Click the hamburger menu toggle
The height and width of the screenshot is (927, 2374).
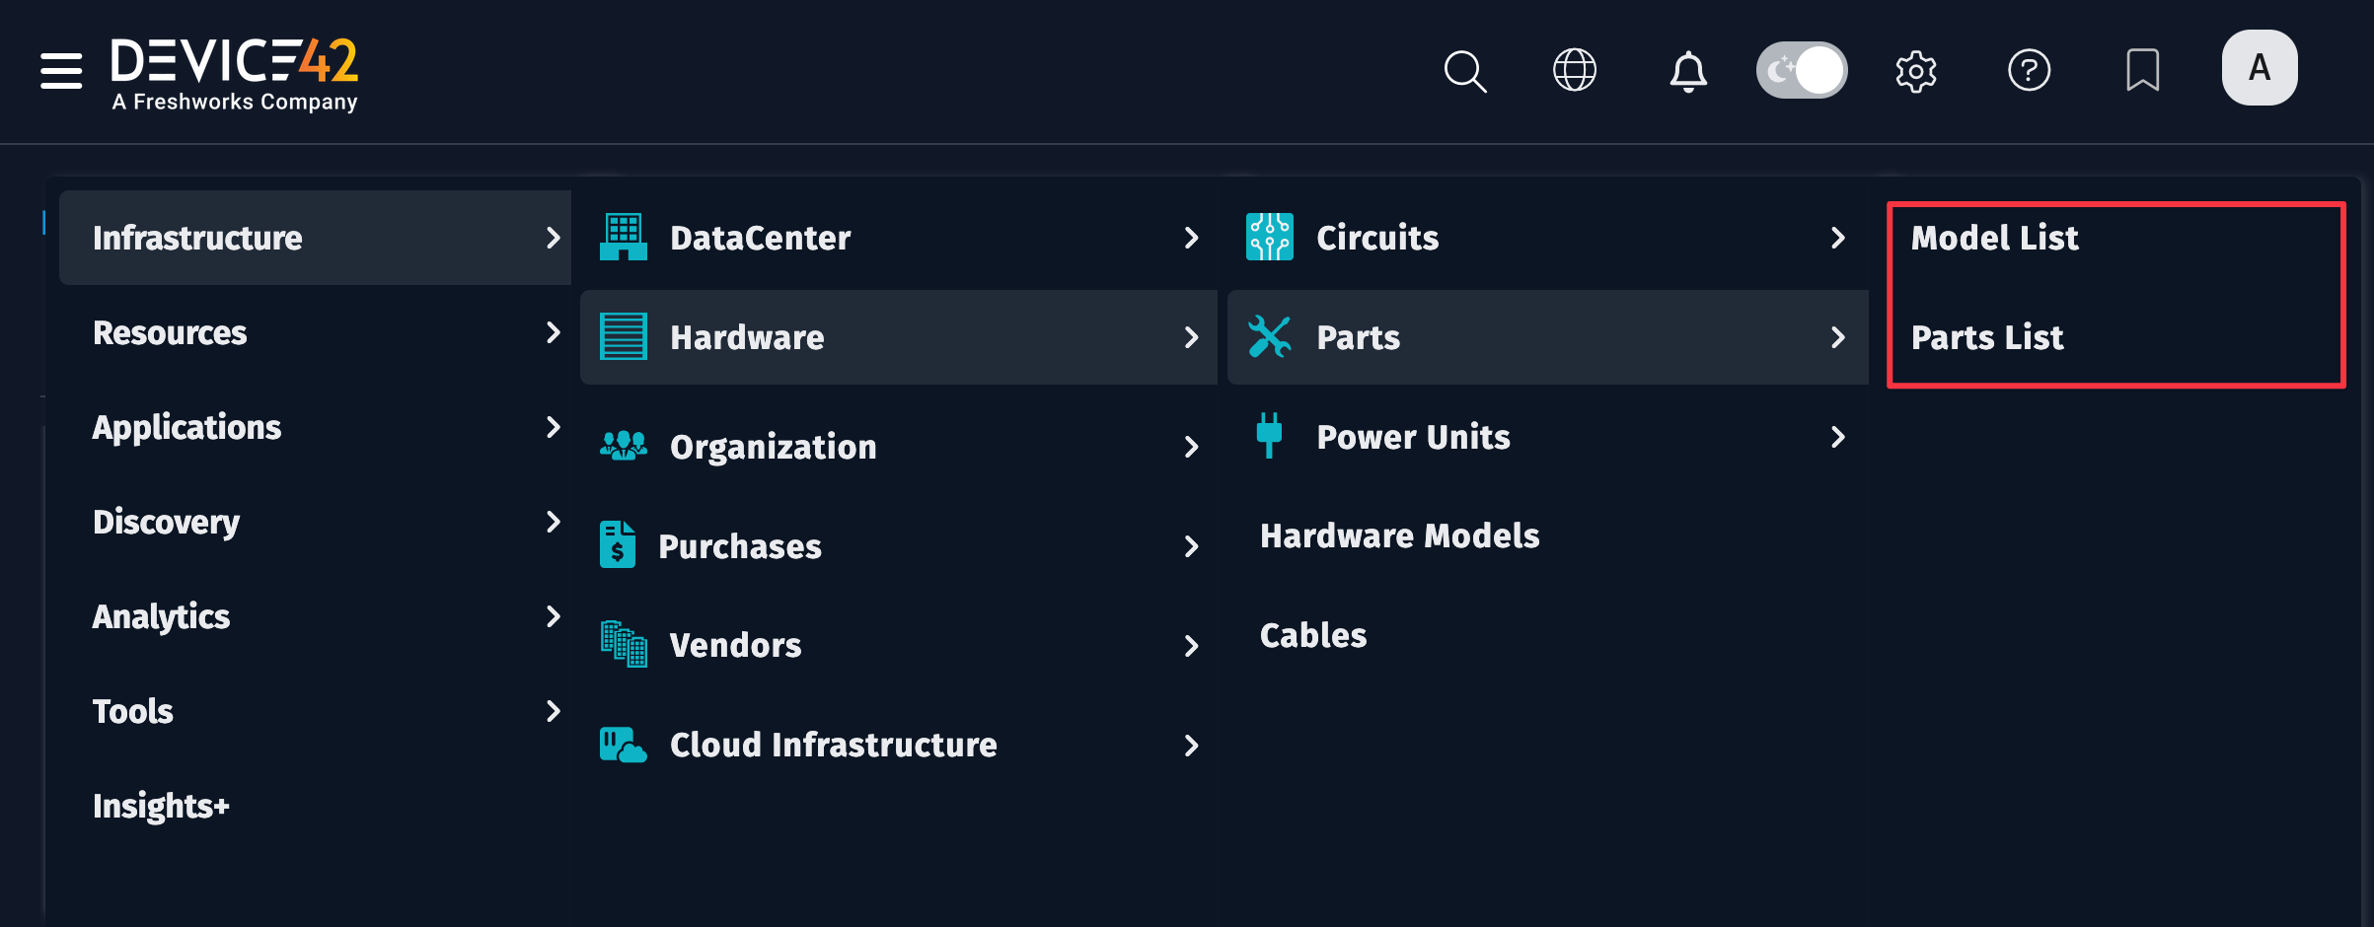(60, 70)
